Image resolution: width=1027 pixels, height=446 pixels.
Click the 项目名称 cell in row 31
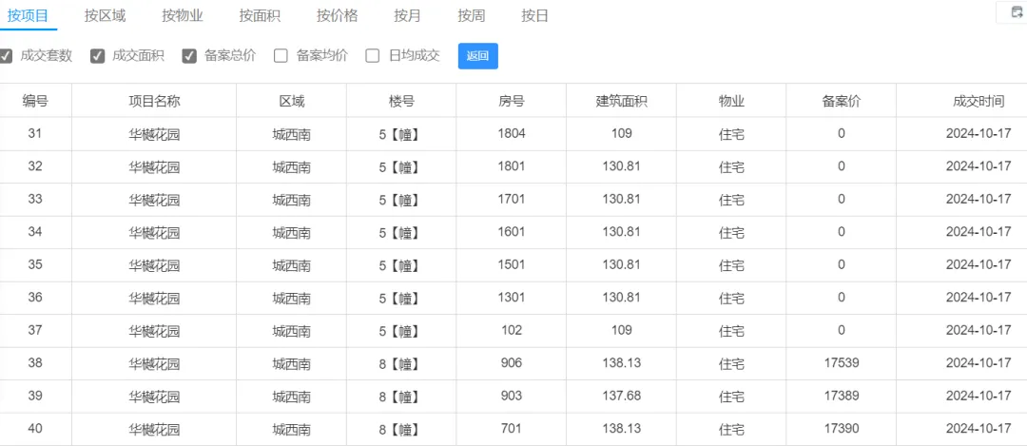tap(154, 135)
